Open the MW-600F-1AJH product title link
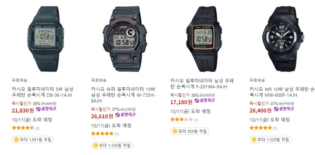 (282, 92)
